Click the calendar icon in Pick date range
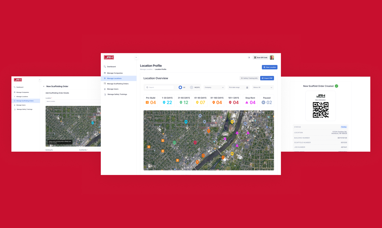382x228 pixels. point(247,87)
